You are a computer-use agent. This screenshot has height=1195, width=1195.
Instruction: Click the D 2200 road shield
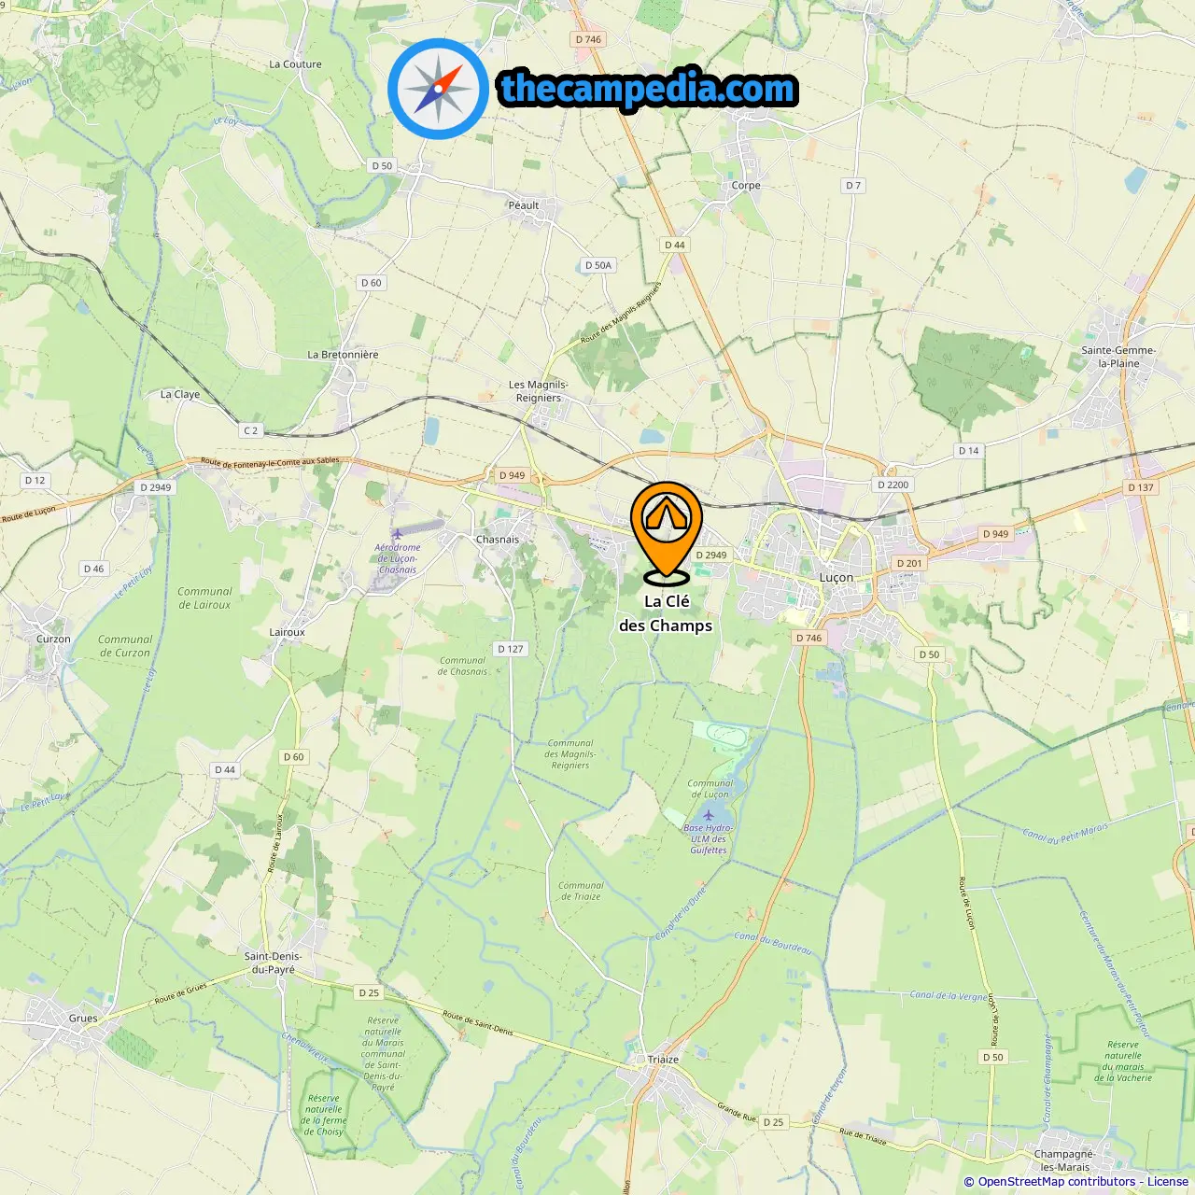[893, 485]
